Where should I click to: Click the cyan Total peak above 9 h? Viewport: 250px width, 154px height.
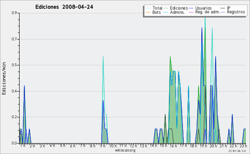point(103,57)
